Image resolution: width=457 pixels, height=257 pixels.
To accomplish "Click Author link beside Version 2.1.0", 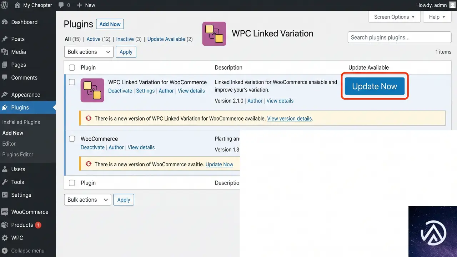I will [255, 101].
